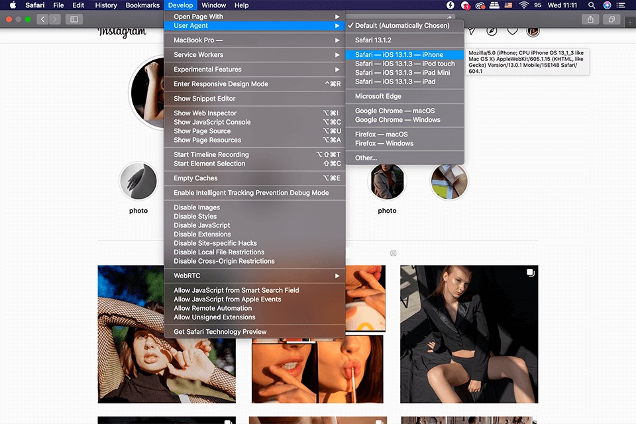This screenshot has width=636, height=424.
Task: Open the Siri menu bar icon
Action: coord(607,5)
